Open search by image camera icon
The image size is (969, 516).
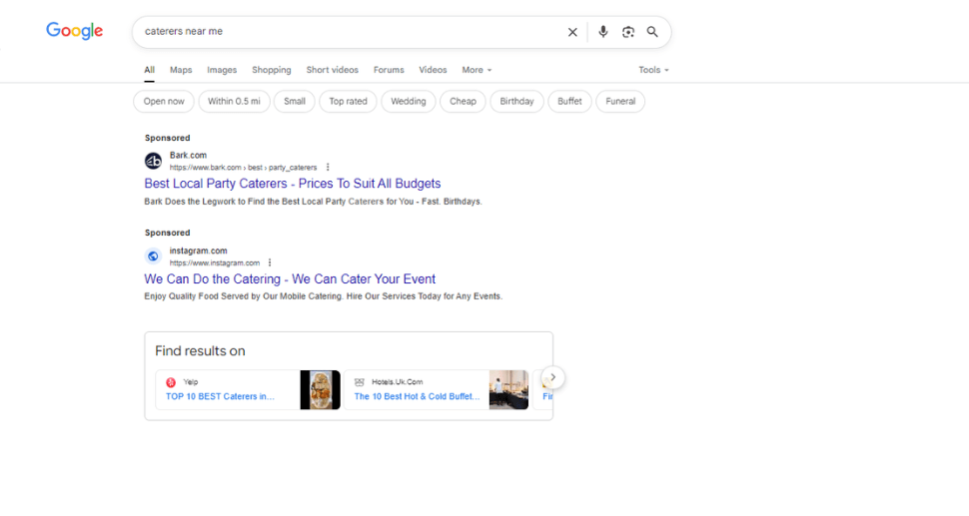[628, 32]
